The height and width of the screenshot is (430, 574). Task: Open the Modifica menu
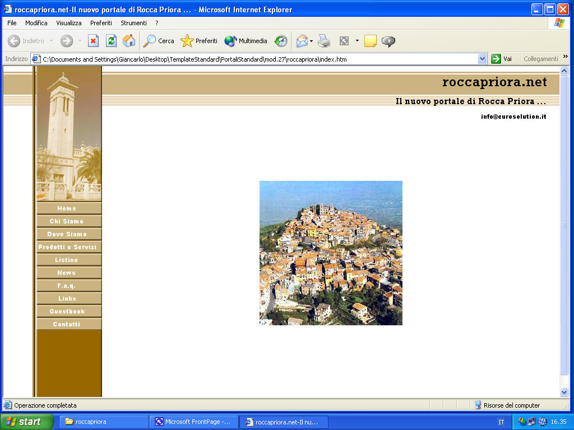tap(36, 23)
